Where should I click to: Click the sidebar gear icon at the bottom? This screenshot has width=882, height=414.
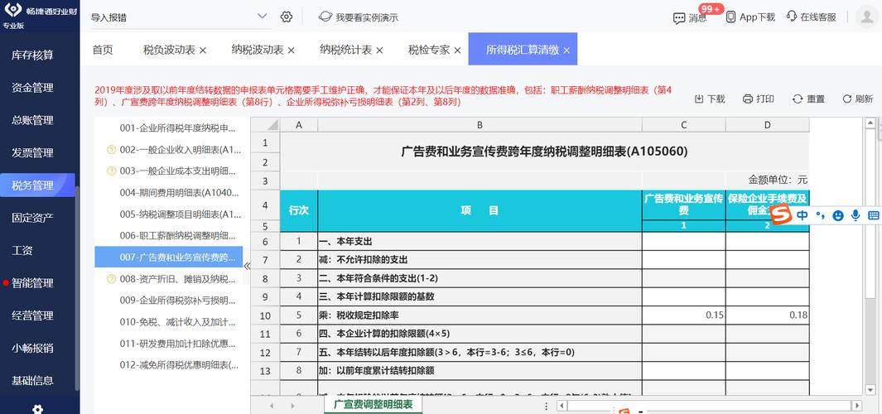click(38, 410)
